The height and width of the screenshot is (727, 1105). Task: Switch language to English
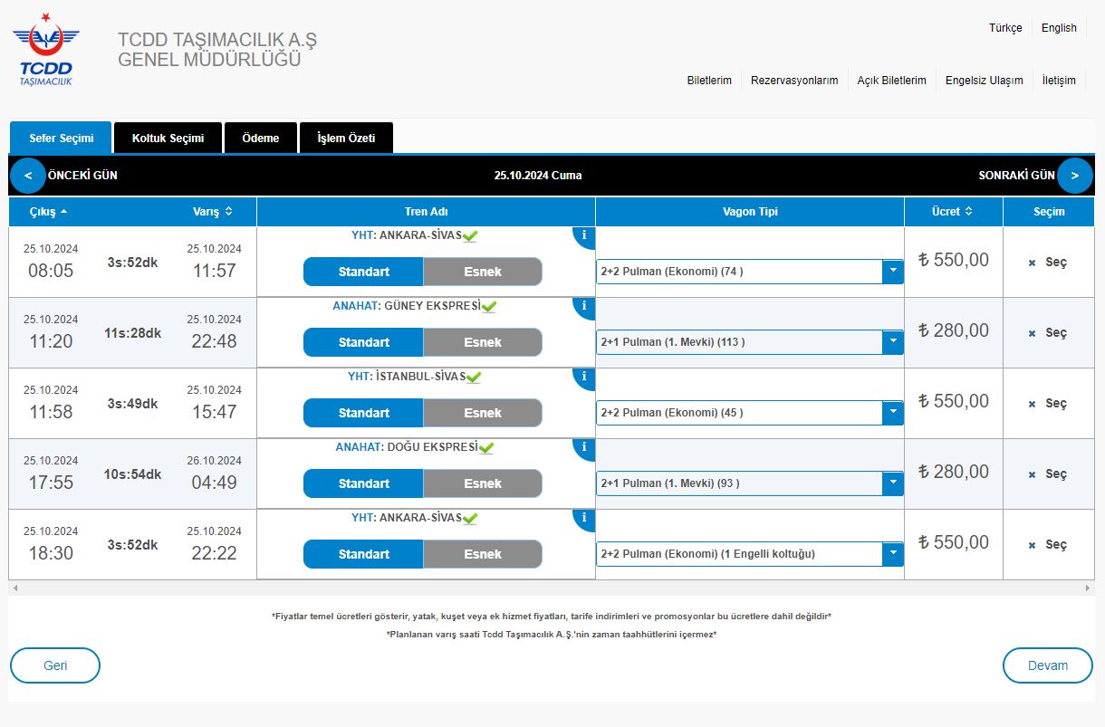tap(1058, 28)
